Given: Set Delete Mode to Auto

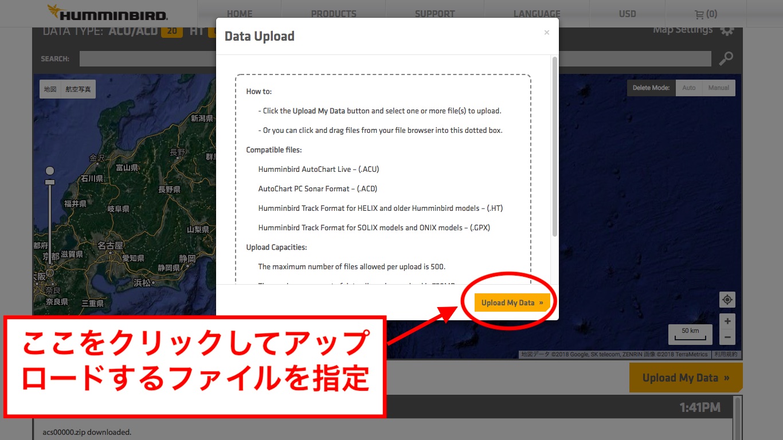Looking at the screenshot, I should click(x=688, y=88).
